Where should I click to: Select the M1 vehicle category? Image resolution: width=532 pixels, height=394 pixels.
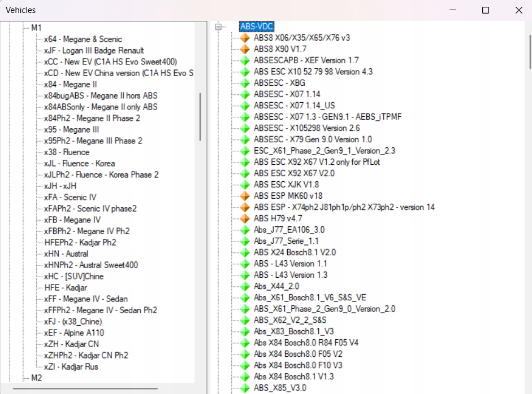36,28
